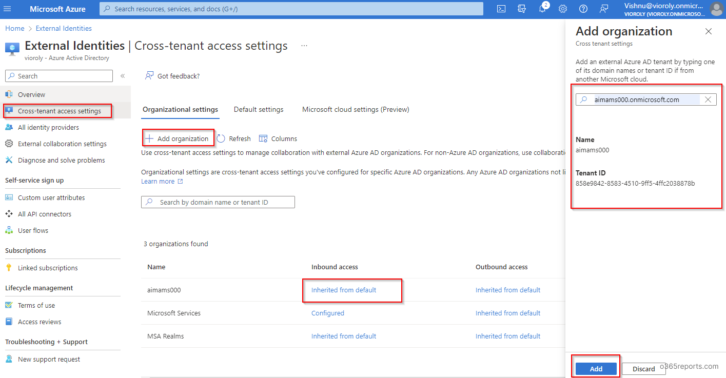The height and width of the screenshot is (378, 726).
Task: Open Inbound access link for aimams000
Action: [344, 290]
